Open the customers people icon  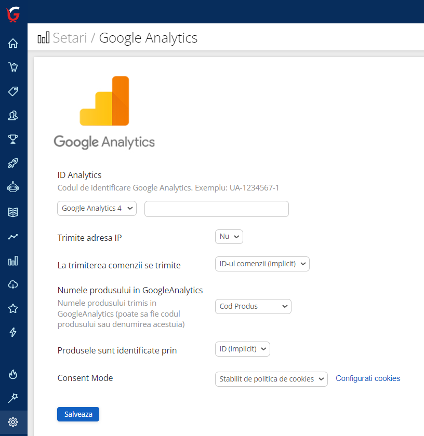tap(13, 116)
